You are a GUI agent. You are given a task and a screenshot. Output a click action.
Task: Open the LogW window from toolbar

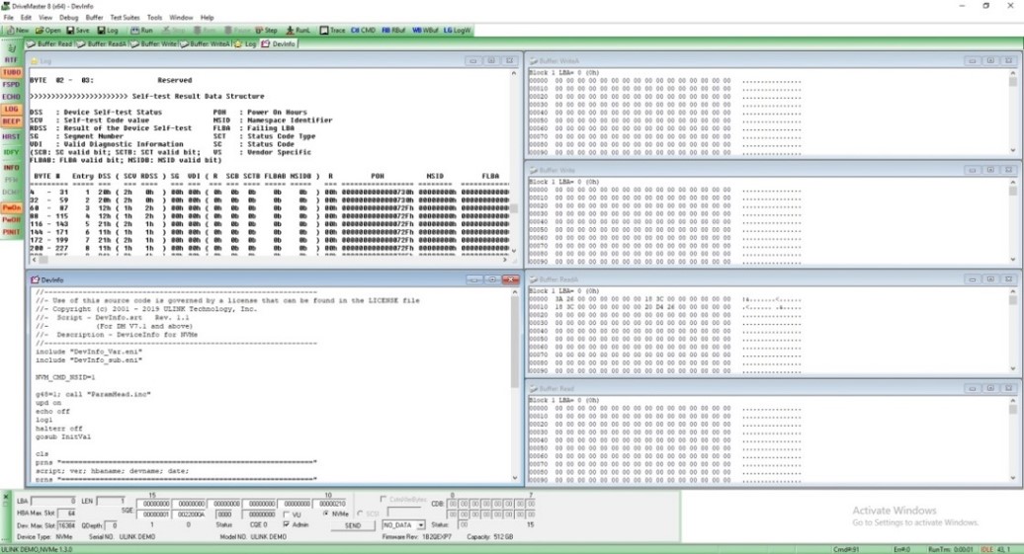(x=457, y=30)
